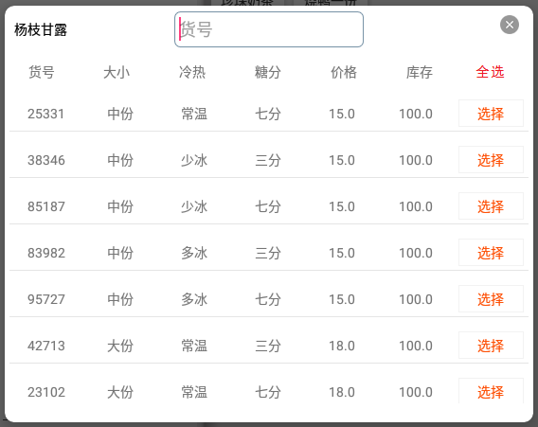Close the 杨枝甘露 dialog with X icon

(x=510, y=25)
